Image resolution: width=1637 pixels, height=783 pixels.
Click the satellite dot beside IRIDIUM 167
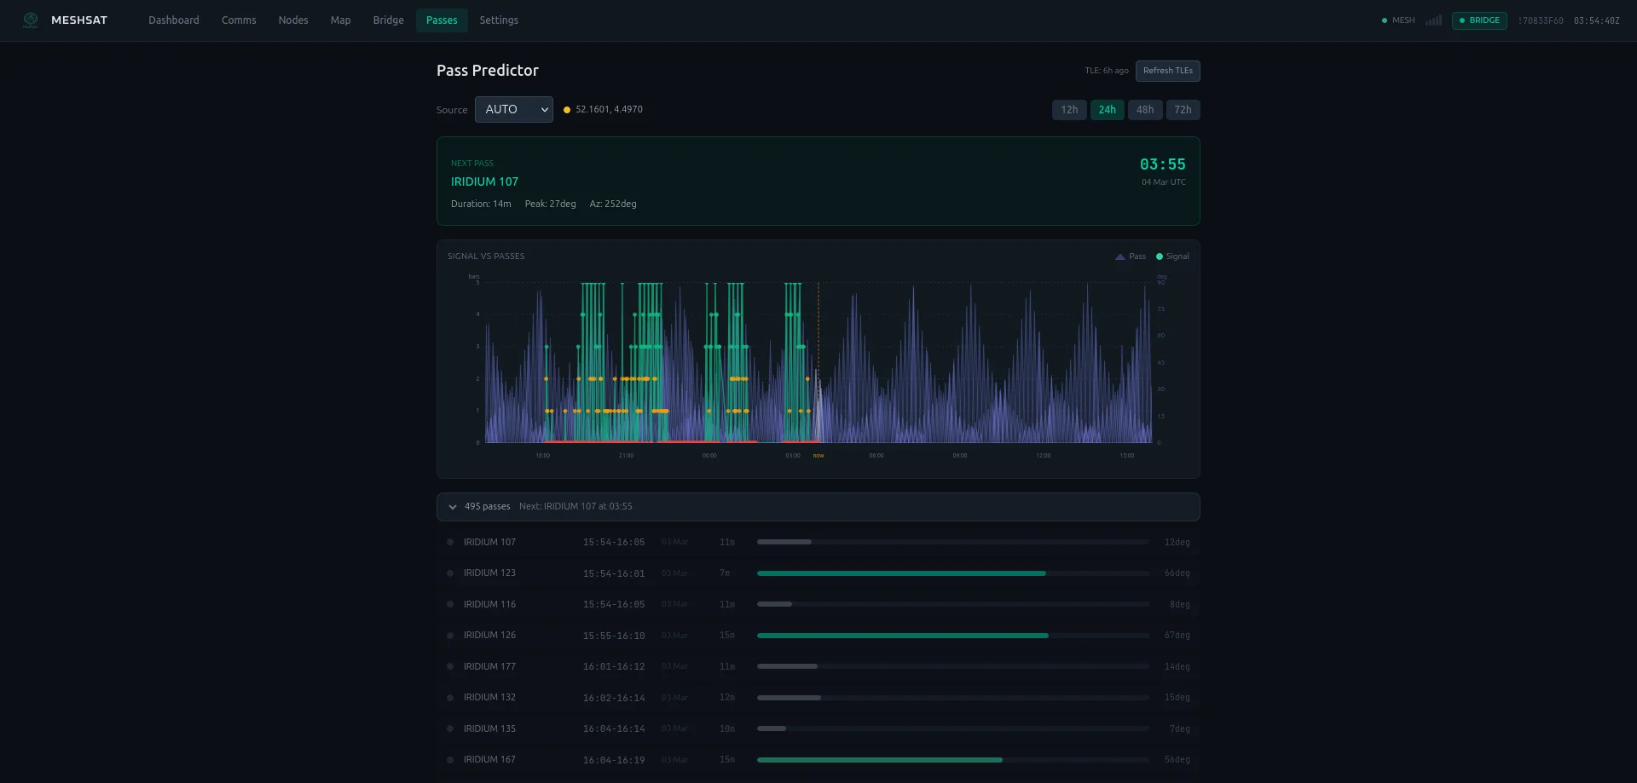pos(451,760)
